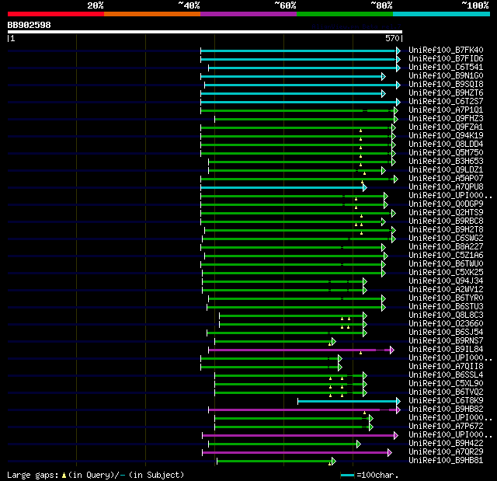The image size is (497, 481).
Task: Click the arrowhead ending the B7FK40 bar
Action: (398, 51)
